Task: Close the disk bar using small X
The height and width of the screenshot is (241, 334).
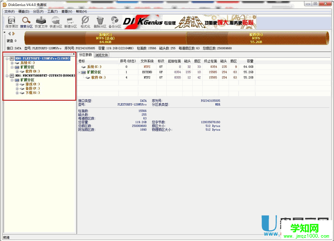Action: click(5, 32)
